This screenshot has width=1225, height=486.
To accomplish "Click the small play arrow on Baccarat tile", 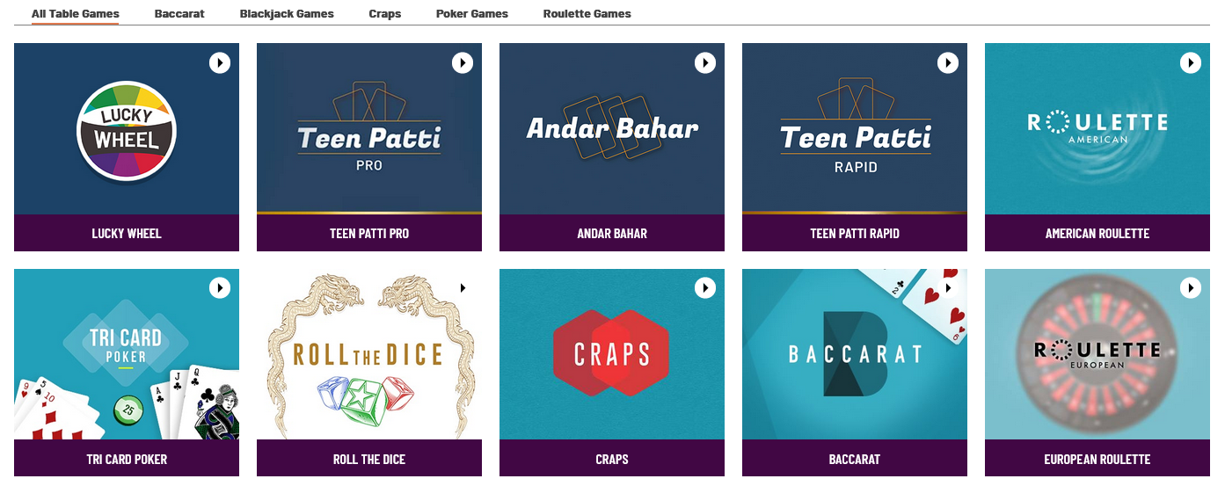I will 949,287.
